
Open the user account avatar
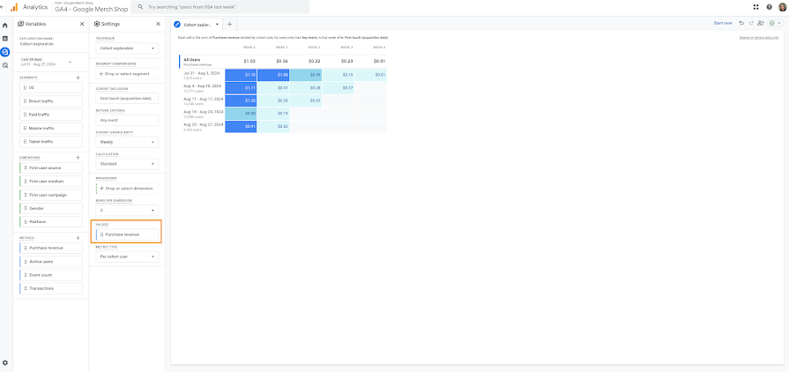782,7
